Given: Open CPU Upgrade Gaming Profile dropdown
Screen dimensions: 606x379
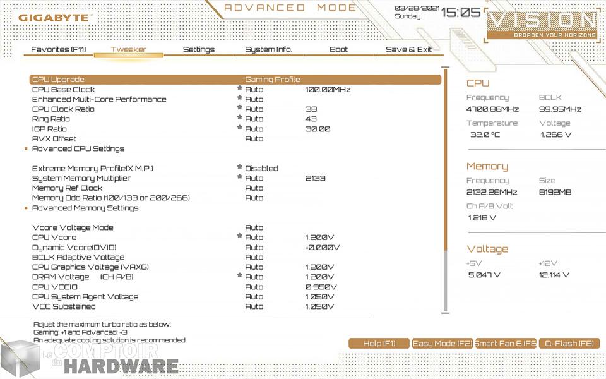Looking at the screenshot, I should coord(272,80).
